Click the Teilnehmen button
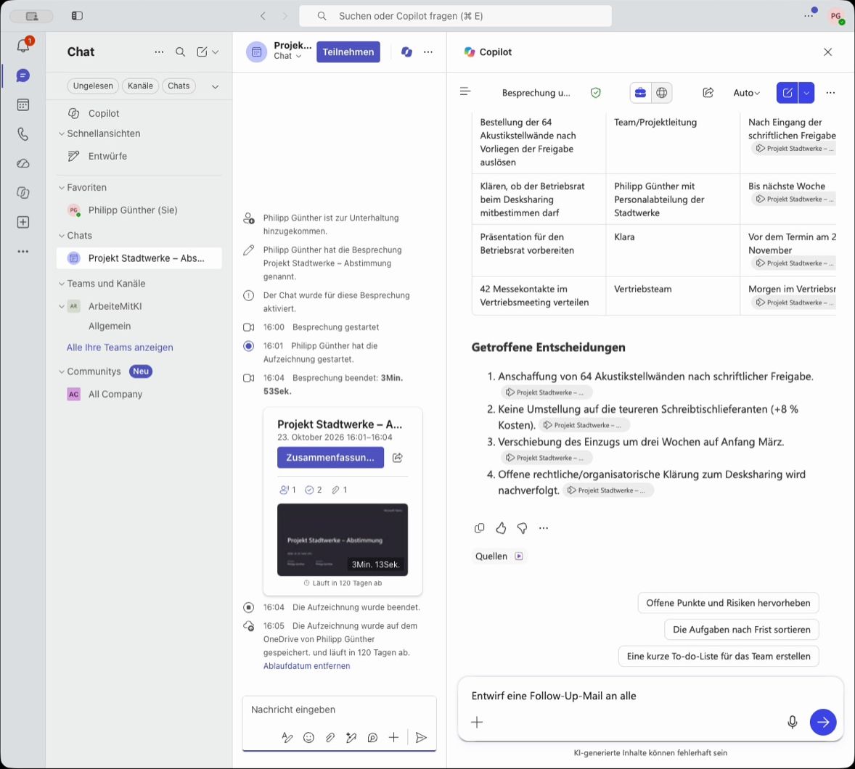Screen dimensions: 855x769 (348, 52)
